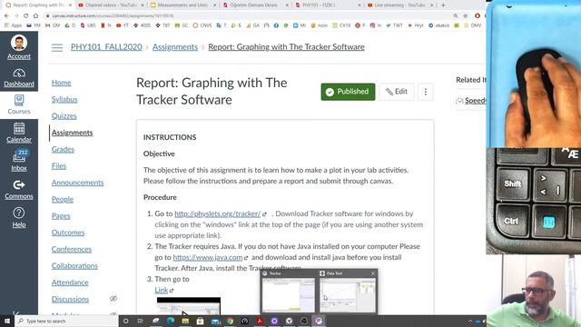Open Dashboard in global navigation
581x327 pixels.
click(x=19, y=77)
